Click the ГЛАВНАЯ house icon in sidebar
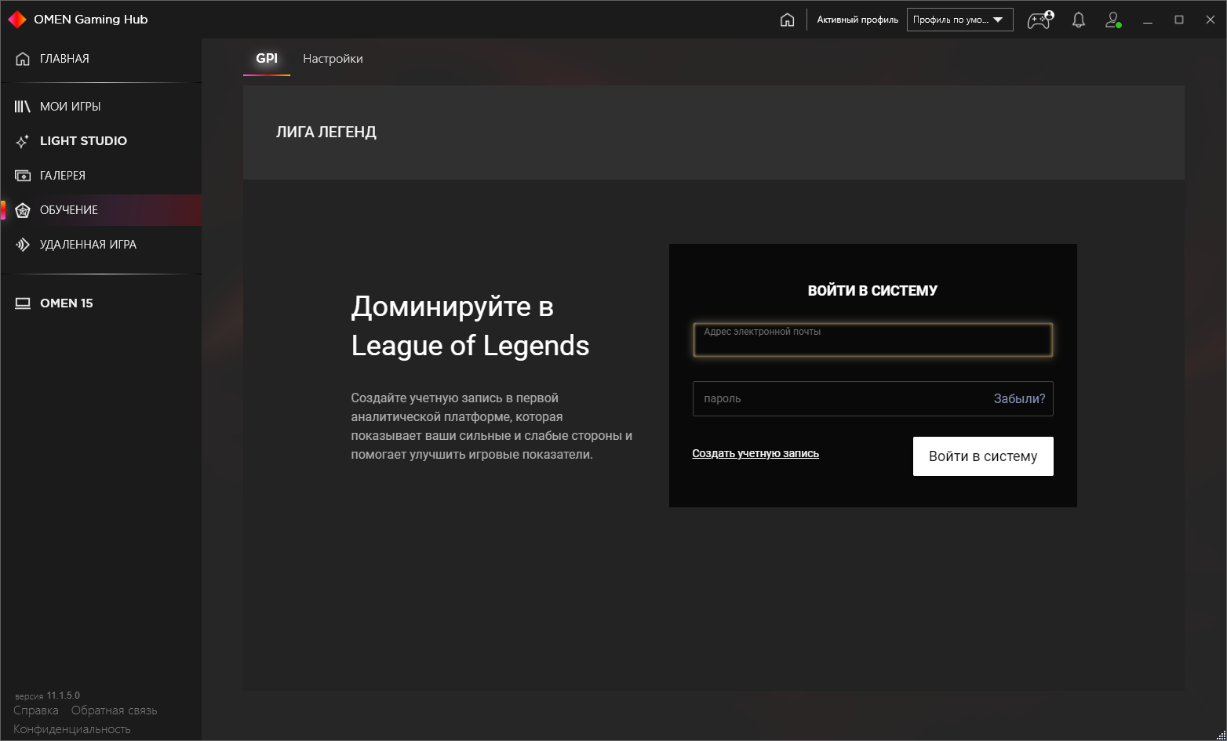Image resolution: width=1227 pixels, height=741 pixels. coord(23,59)
